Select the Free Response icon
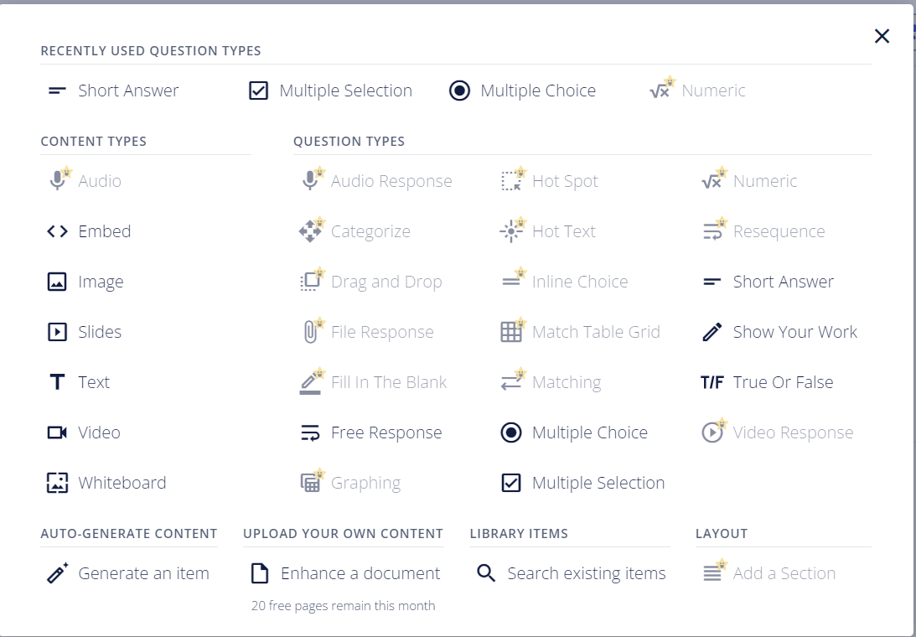The width and height of the screenshot is (916, 637). click(310, 432)
